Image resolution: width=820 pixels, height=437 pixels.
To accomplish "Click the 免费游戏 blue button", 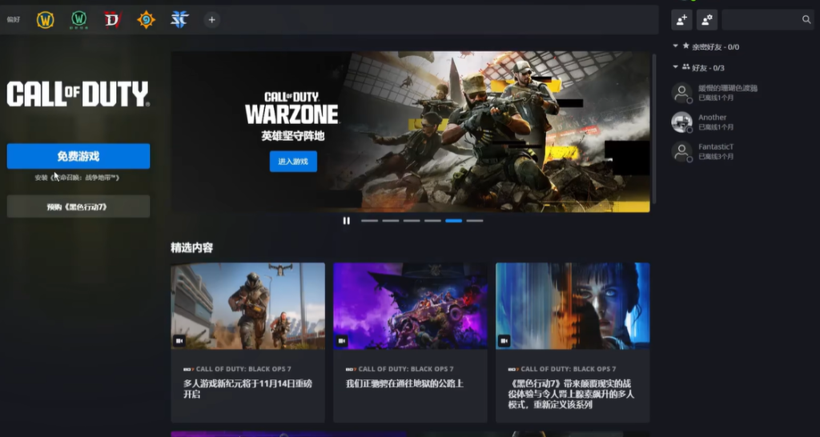I will [78, 157].
